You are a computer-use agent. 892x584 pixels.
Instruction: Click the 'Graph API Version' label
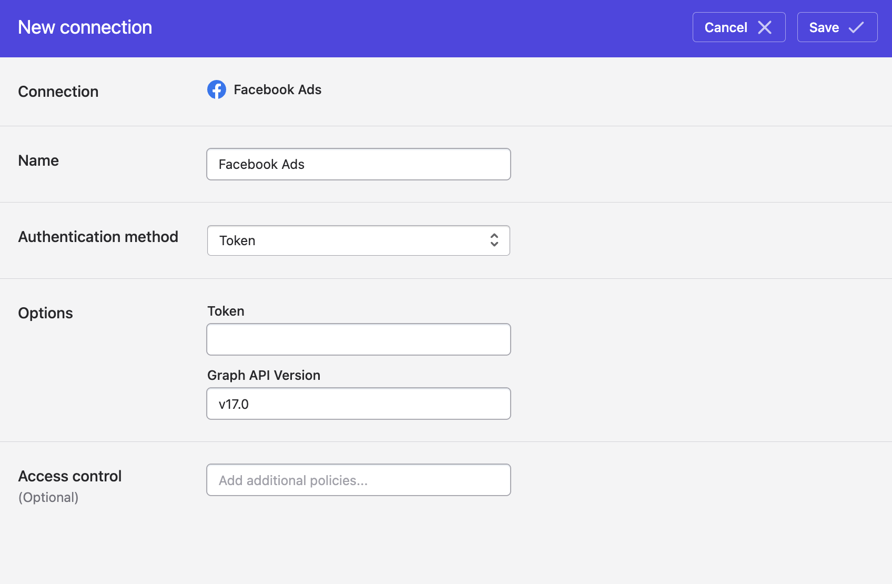point(263,375)
